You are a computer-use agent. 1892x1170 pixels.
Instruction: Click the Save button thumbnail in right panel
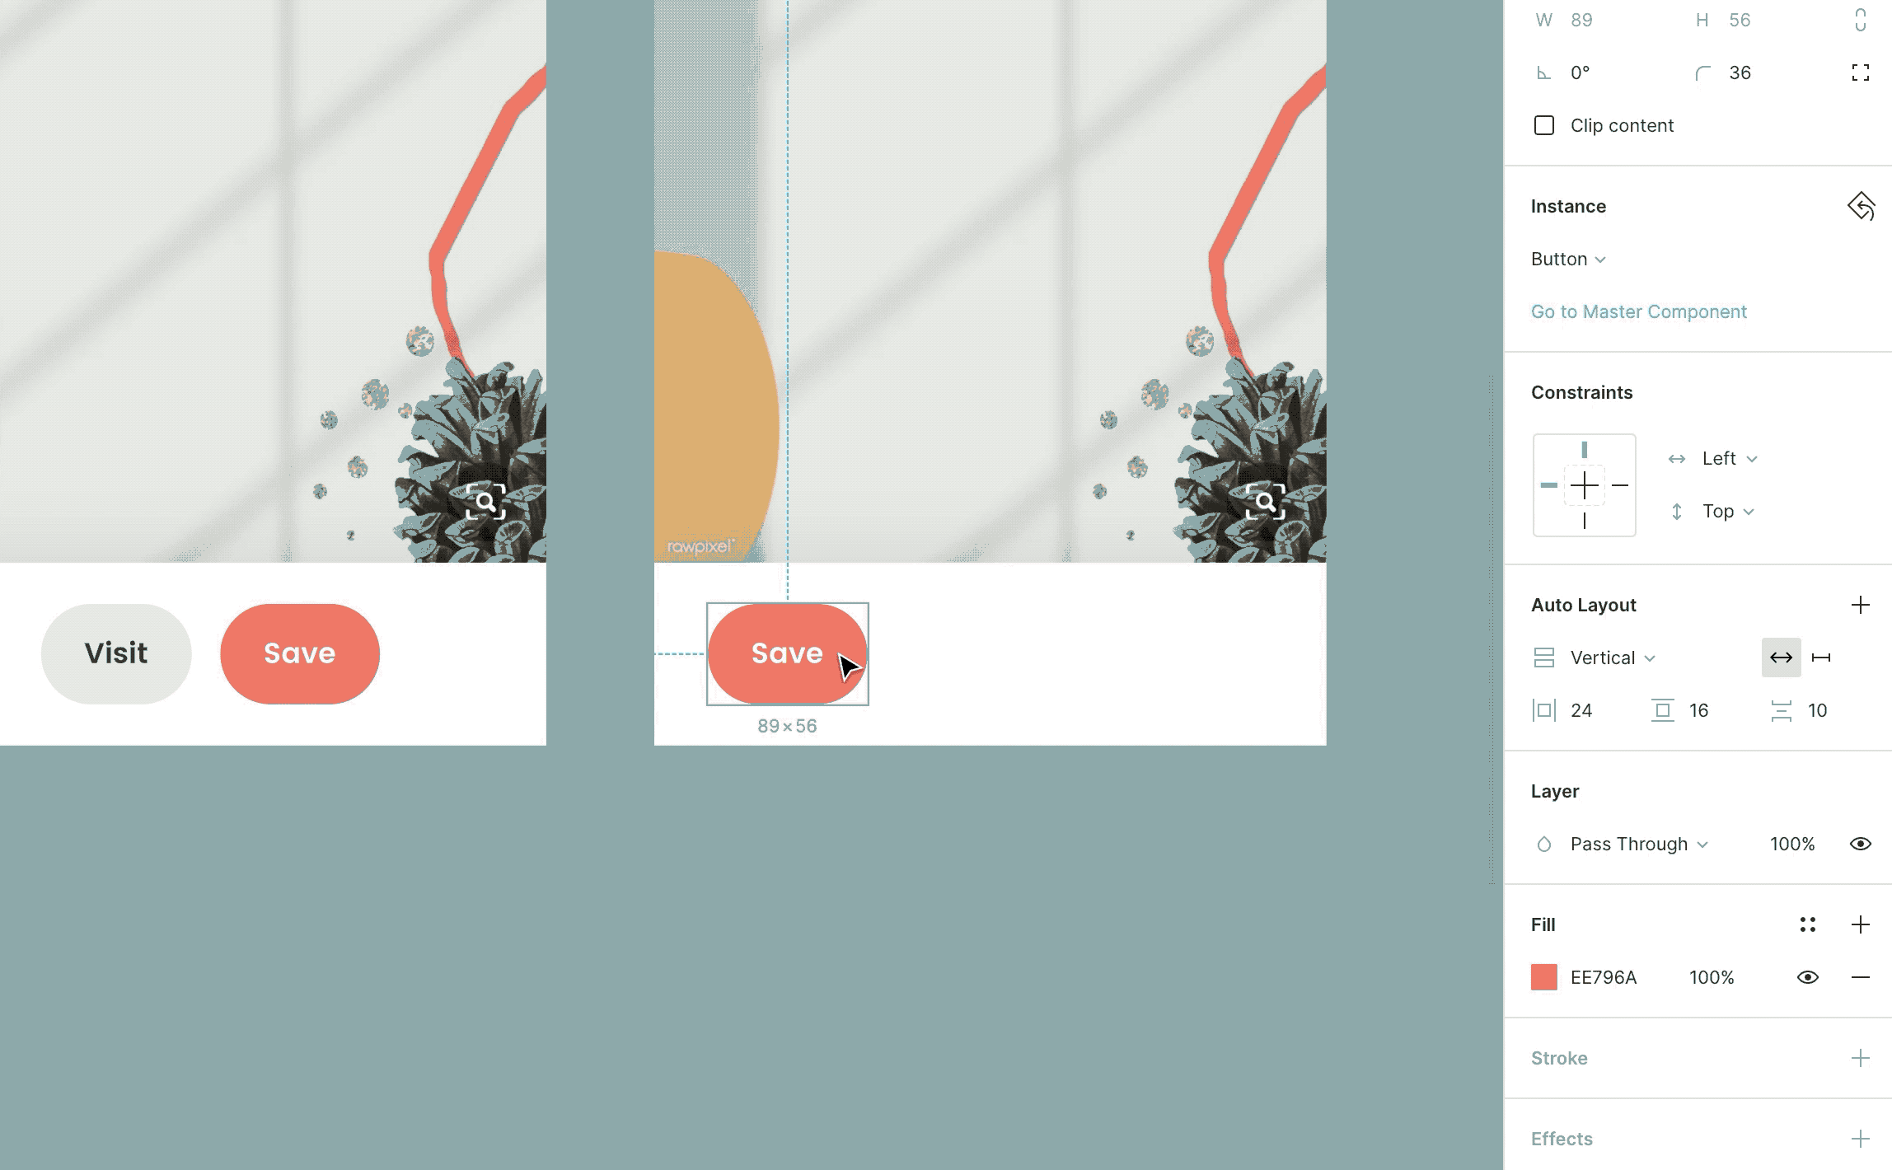(x=1543, y=977)
